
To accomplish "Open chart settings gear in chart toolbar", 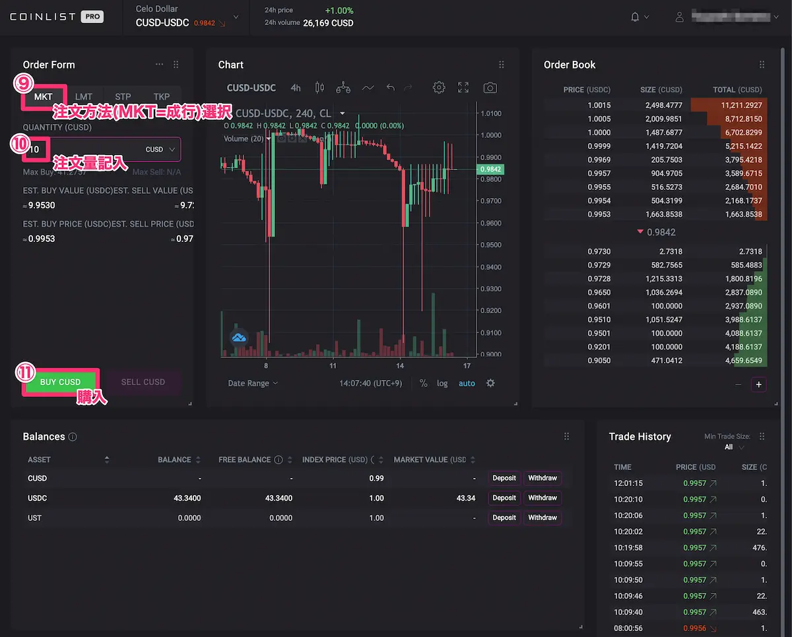I will coord(439,88).
